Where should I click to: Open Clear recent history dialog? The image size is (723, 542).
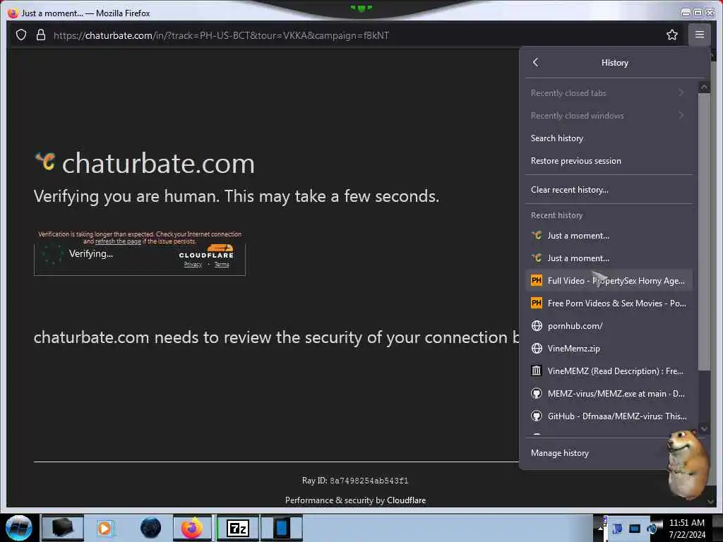pos(609,190)
